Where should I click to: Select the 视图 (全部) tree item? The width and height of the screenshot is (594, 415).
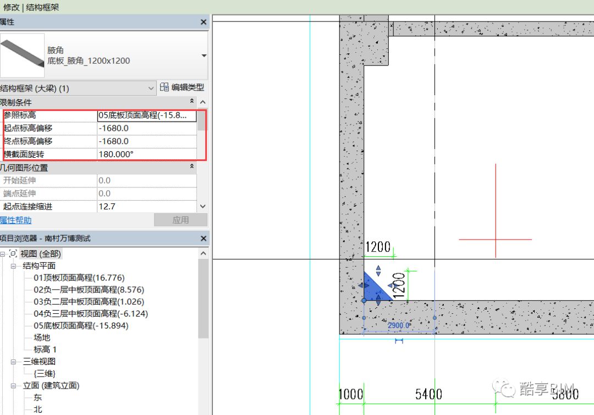(x=41, y=254)
